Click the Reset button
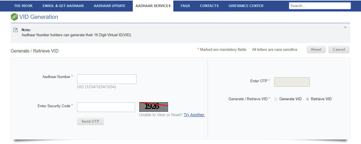This screenshot has height=144, width=361. 316,50
